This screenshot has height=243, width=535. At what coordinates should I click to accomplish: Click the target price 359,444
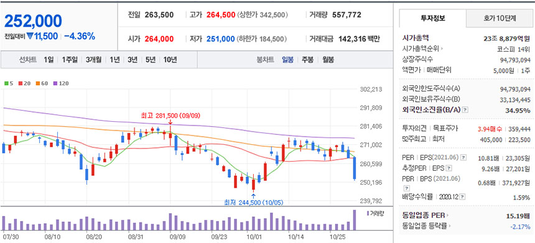pos(519,129)
